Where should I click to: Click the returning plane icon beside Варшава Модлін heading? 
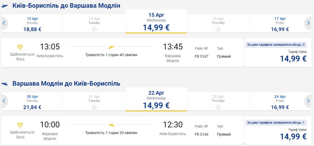click(5, 84)
